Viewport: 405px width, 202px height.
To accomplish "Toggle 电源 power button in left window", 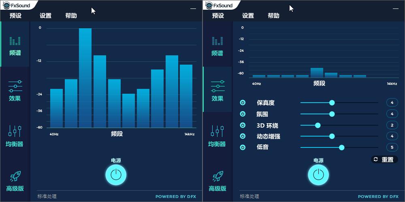I will pos(116,175).
